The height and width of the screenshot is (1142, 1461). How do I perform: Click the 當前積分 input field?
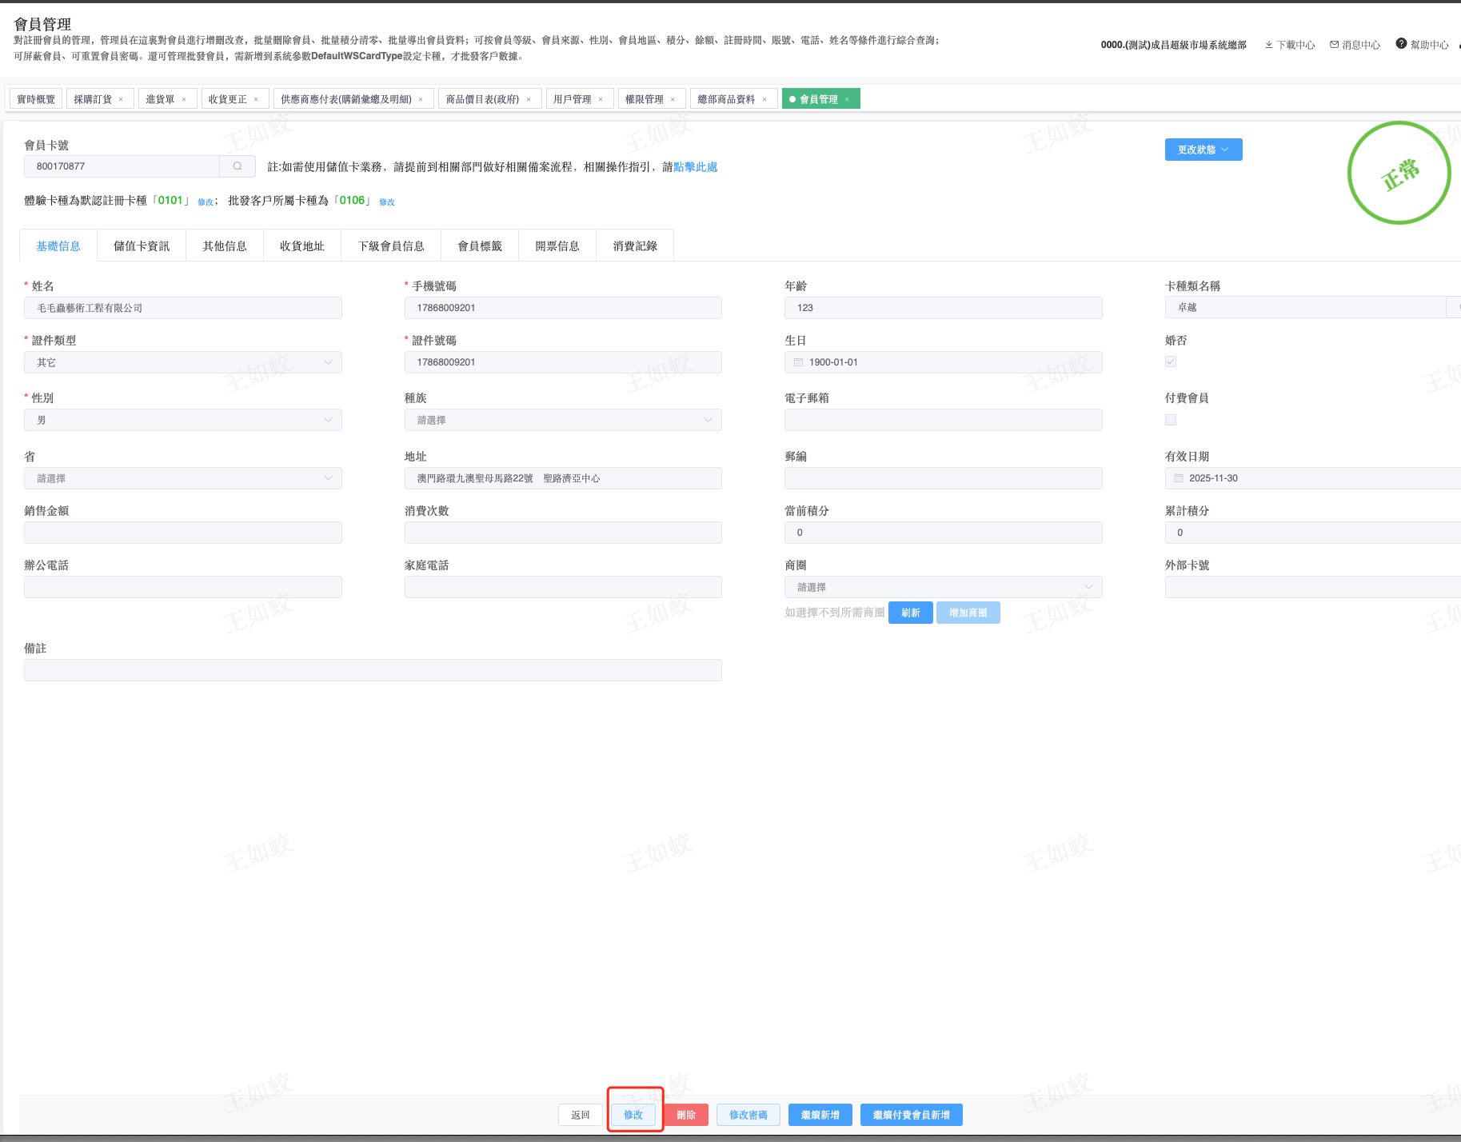944,533
